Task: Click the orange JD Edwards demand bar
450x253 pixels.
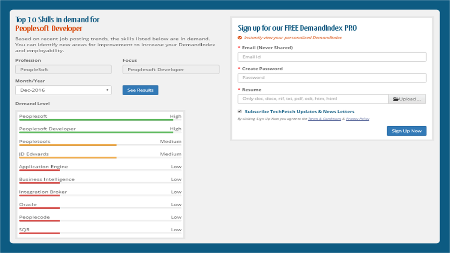Action: point(68,158)
